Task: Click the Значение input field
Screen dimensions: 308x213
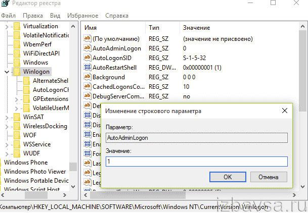Action: click(196, 162)
